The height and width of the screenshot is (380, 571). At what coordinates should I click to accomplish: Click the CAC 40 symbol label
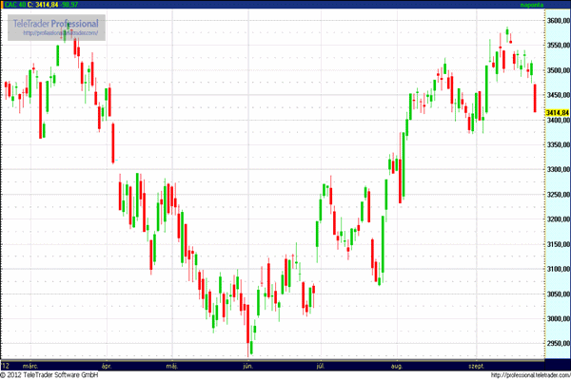click(13, 6)
